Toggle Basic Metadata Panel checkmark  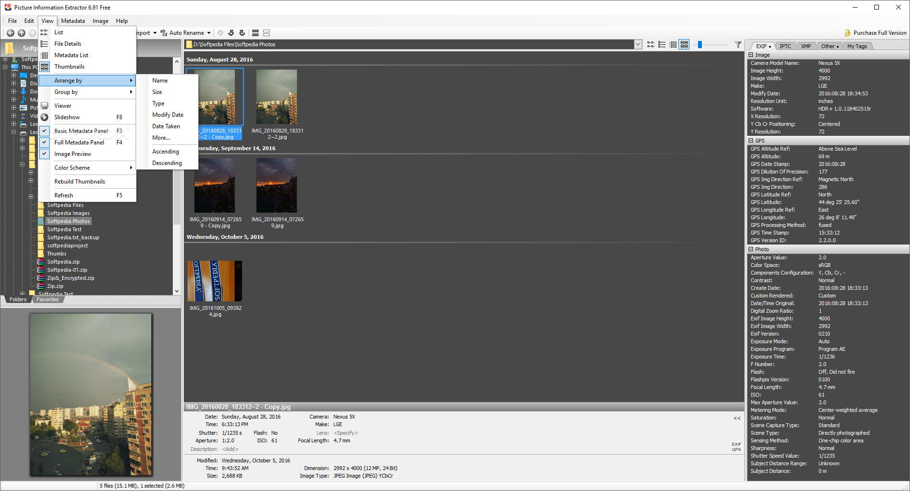44,131
